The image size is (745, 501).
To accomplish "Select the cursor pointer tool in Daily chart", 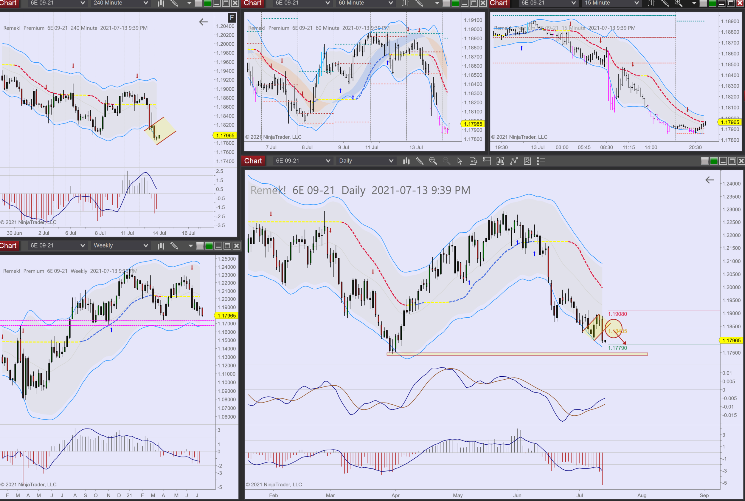I will [x=460, y=161].
